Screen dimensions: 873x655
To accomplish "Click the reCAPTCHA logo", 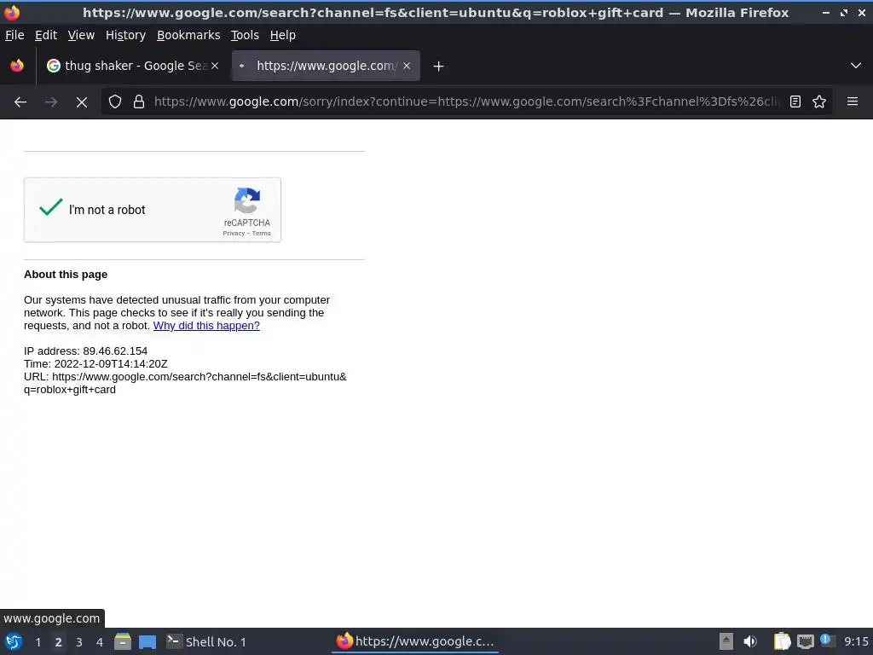I will click(x=247, y=200).
